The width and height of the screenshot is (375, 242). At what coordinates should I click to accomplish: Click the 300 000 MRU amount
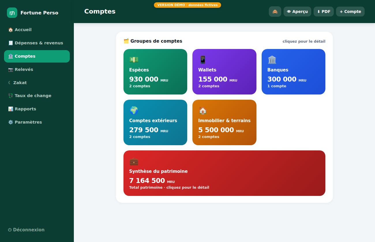point(287,79)
